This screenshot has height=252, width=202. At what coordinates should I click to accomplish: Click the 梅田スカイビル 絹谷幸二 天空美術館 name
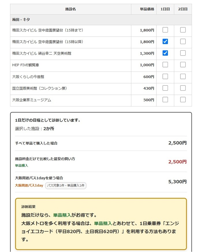pyautogui.click(x=42, y=53)
